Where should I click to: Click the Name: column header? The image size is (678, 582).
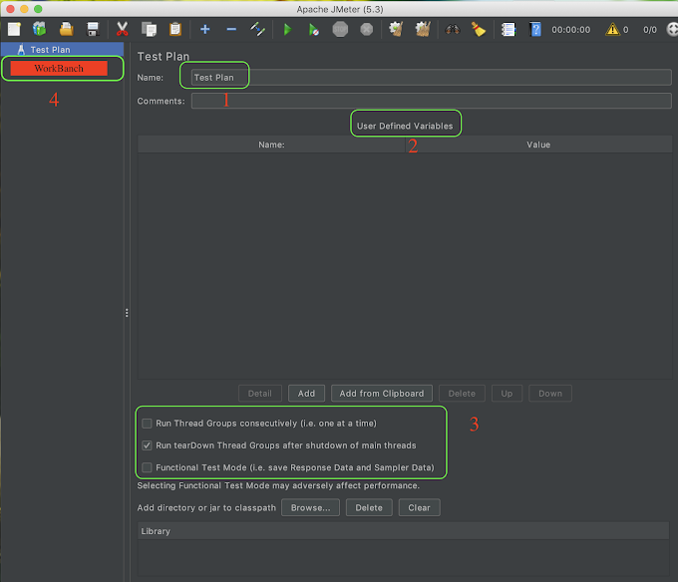(271, 145)
